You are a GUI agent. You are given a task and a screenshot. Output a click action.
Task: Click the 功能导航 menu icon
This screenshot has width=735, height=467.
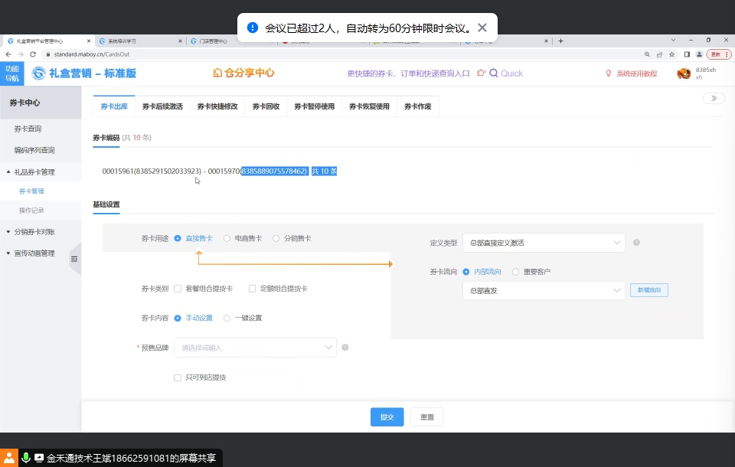[12, 73]
